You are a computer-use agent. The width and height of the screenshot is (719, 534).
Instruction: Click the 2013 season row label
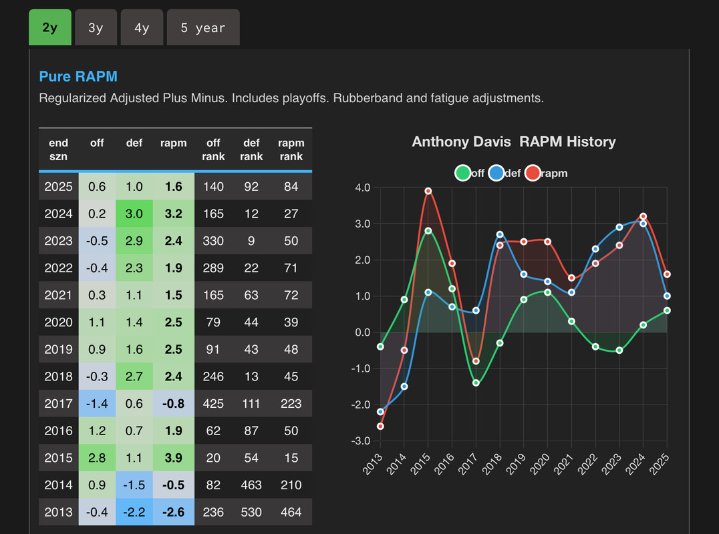pyautogui.click(x=58, y=511)
